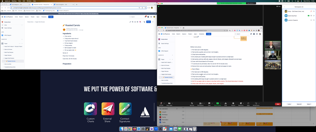Collapse Veggie Side Recipes tree in front window
Image resolution: width=316 pixels, height=132 pixels.
pos(3,58)
